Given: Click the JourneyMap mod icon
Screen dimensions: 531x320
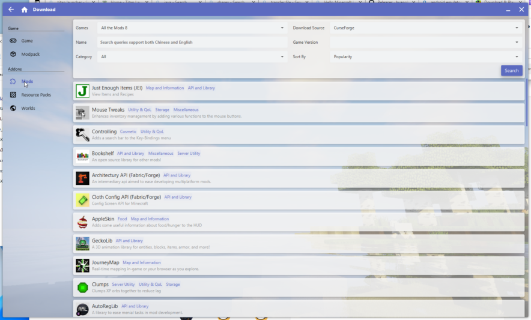Looking at the screenshot, I should click(82, 265).
